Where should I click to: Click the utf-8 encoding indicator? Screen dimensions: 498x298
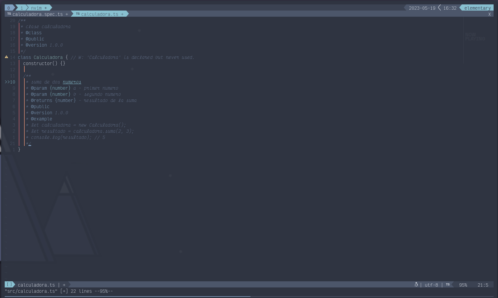(x=431, y=285)
